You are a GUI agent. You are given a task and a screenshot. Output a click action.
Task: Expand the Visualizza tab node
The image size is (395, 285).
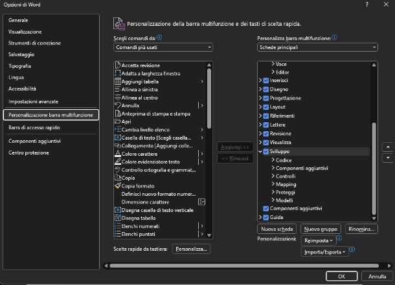[260, 142]
